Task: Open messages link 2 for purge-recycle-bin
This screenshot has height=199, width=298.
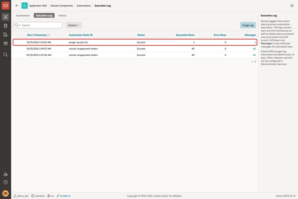Action: tap(255, 42)
